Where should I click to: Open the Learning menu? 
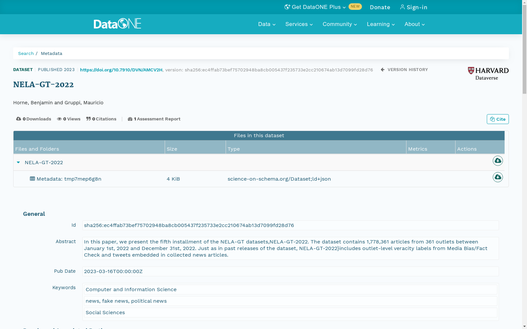click(x=381, y=24)
